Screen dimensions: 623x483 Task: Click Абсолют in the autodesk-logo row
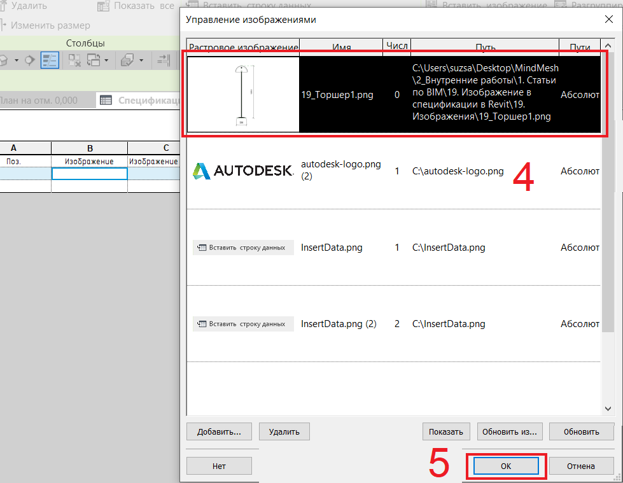(580, 171)
